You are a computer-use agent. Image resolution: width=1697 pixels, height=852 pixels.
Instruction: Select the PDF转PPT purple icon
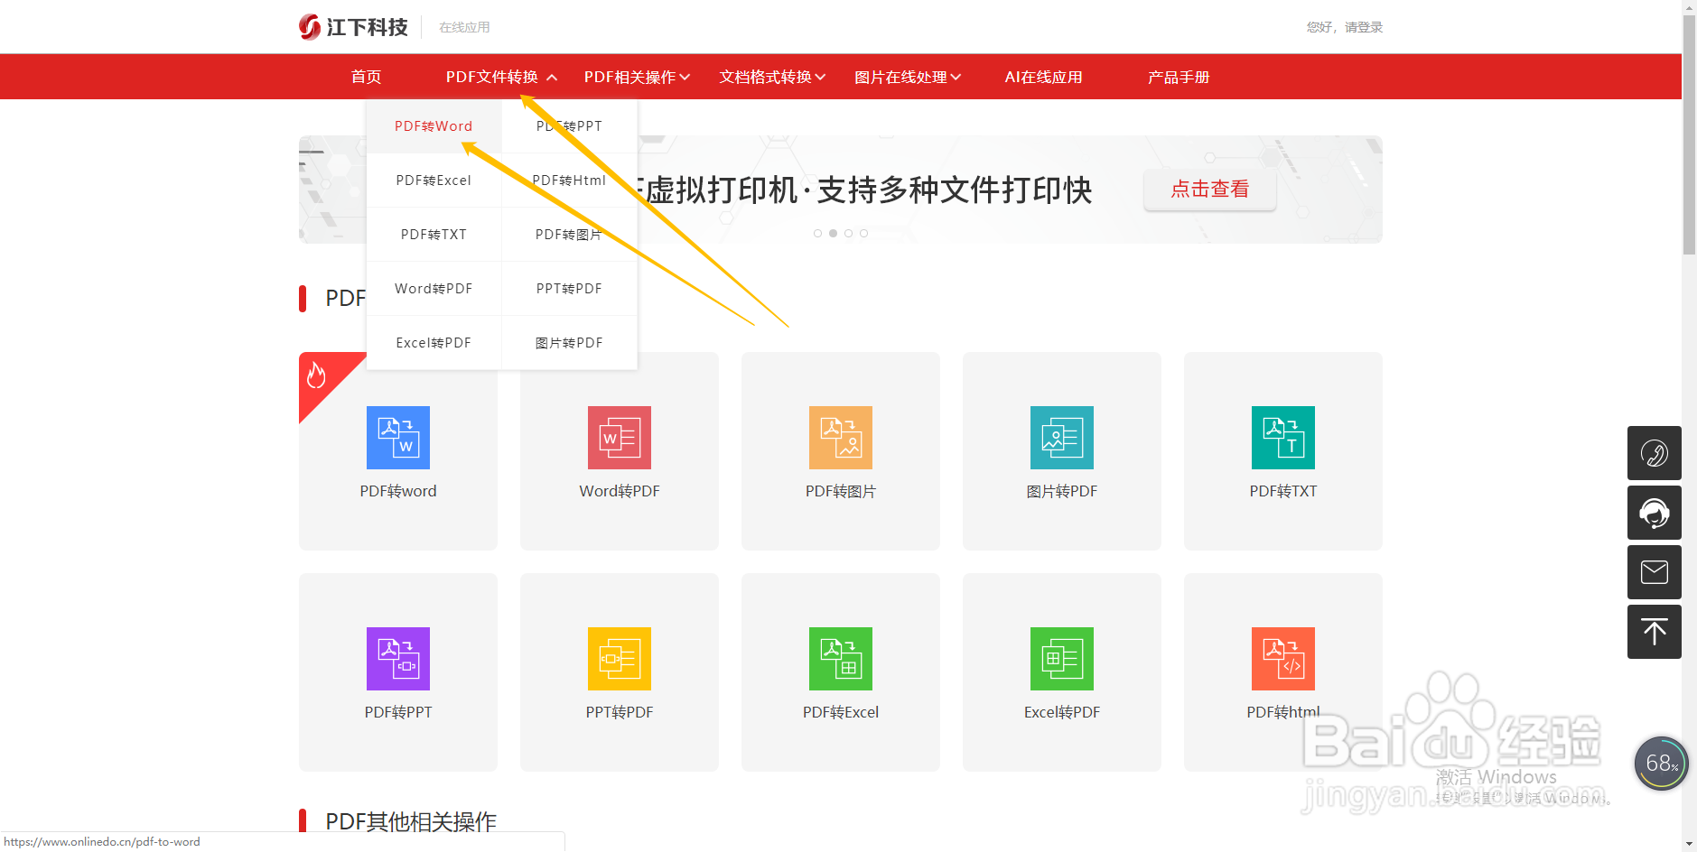[397, 659]
